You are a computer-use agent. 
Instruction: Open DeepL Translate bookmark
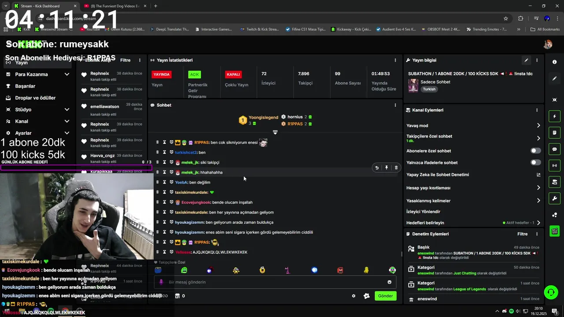[x=170, y=29]
